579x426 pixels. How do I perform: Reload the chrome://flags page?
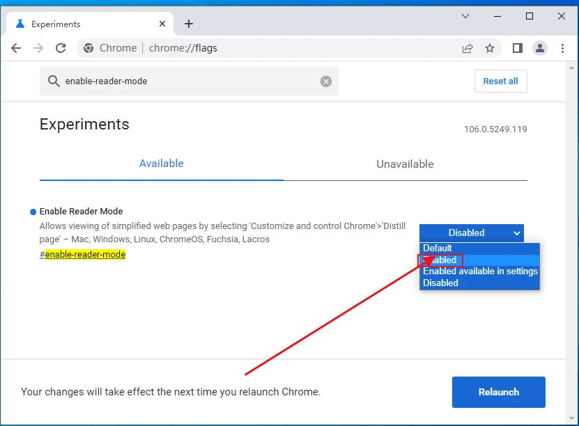click(x=61, y=48)
